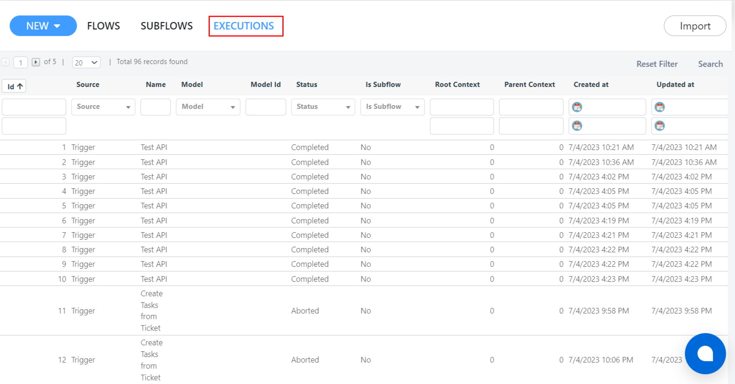
Task: Open the chat bubble widget
Action: tap(705, 354)
